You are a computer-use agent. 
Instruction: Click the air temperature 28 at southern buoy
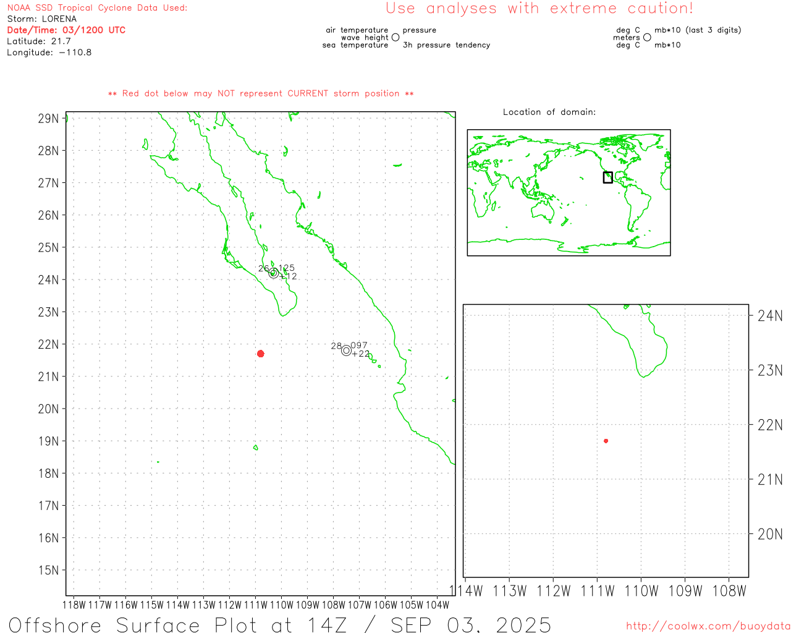(x=336, y=346)
